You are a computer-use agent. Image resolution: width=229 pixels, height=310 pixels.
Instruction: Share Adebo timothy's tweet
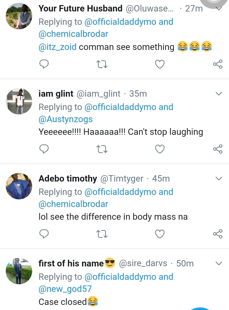[x=218, y=234]
